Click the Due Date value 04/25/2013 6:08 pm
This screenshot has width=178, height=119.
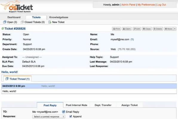coord(33,66)
